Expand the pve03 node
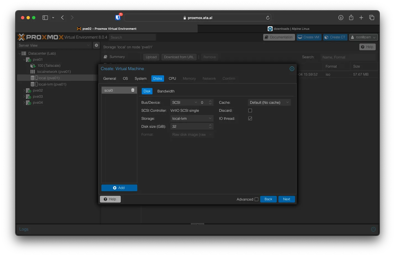The width and height of the screenshot is (395, 256). (24, 97)
